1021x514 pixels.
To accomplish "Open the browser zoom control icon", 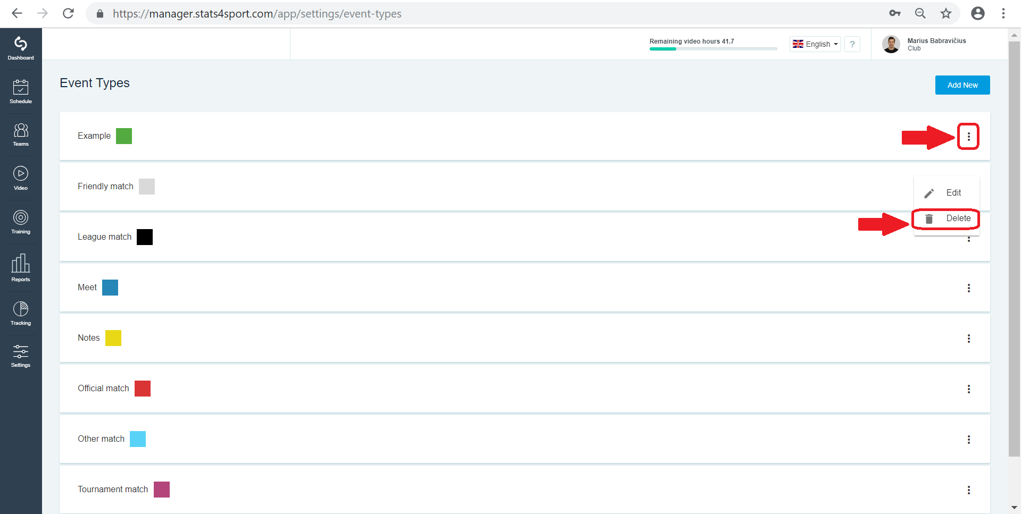I will [920, 13].
